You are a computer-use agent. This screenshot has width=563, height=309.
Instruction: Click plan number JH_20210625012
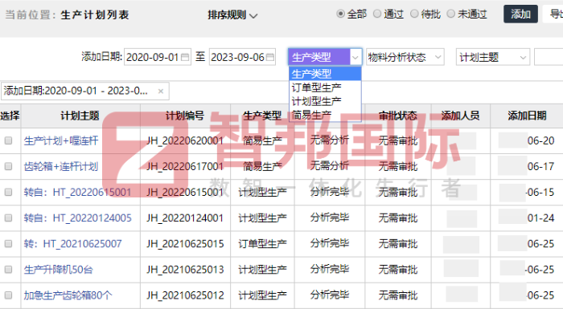pyautogui.click(x=185, y=295)
